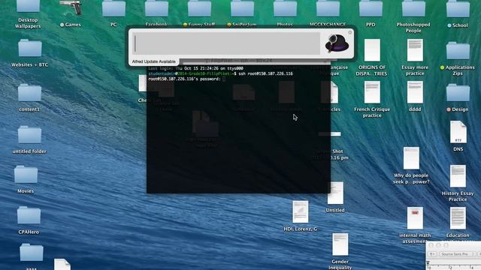Viewport: 481px width, 270px height.
Task: Select the CPAHero folder
Action: (x=29, y=215)
